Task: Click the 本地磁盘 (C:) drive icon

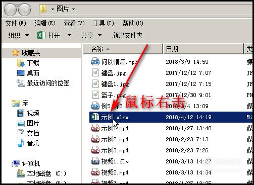Action: pos(21,173)
